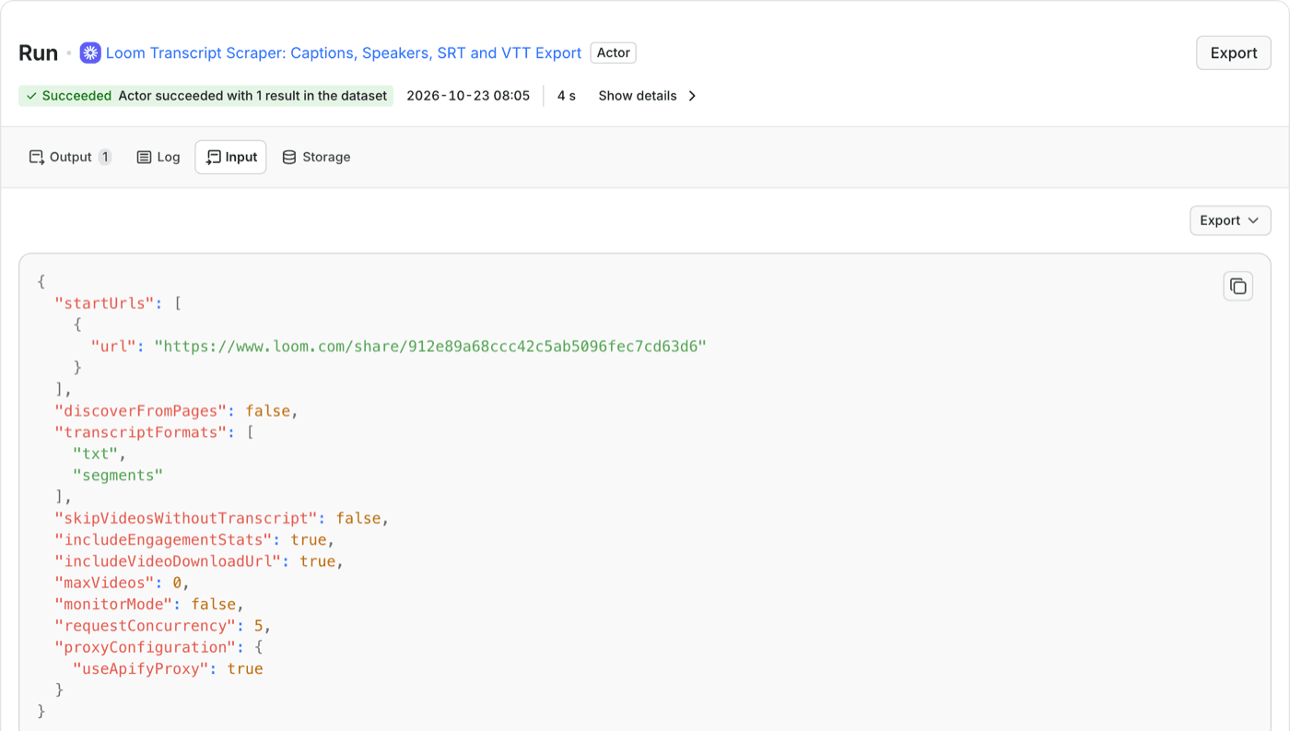Click the Output count badge 1
Viewport: 1290px width, 731px height.
105,157
